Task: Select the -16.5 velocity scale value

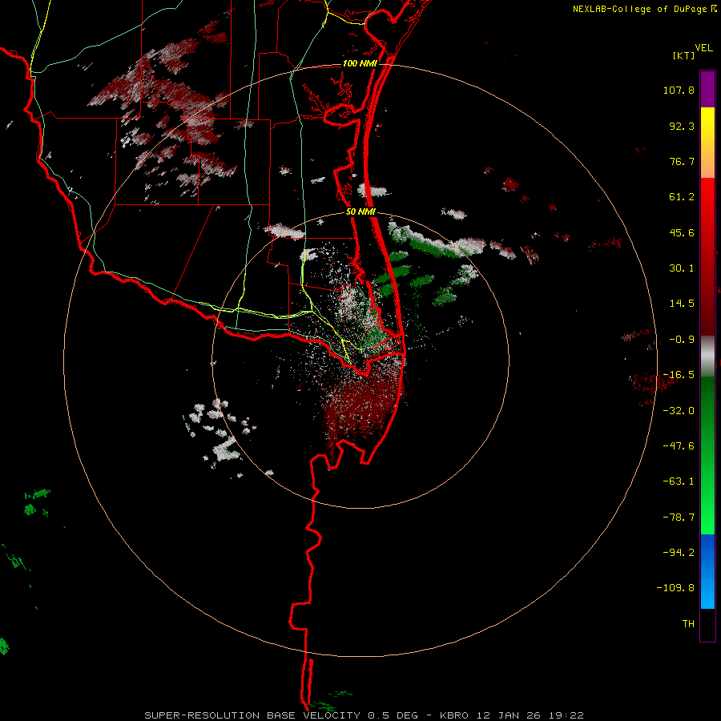Action: [x=679, y=375]
